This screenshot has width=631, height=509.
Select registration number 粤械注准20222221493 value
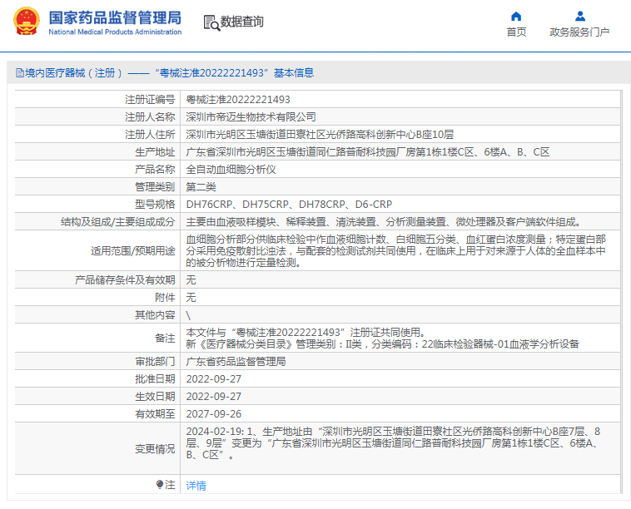tap(238, 99)
